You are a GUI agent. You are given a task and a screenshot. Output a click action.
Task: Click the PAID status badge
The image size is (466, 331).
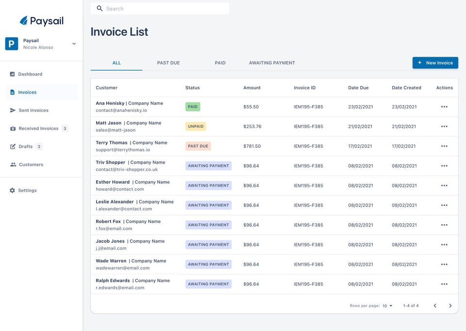click(193, 107)
